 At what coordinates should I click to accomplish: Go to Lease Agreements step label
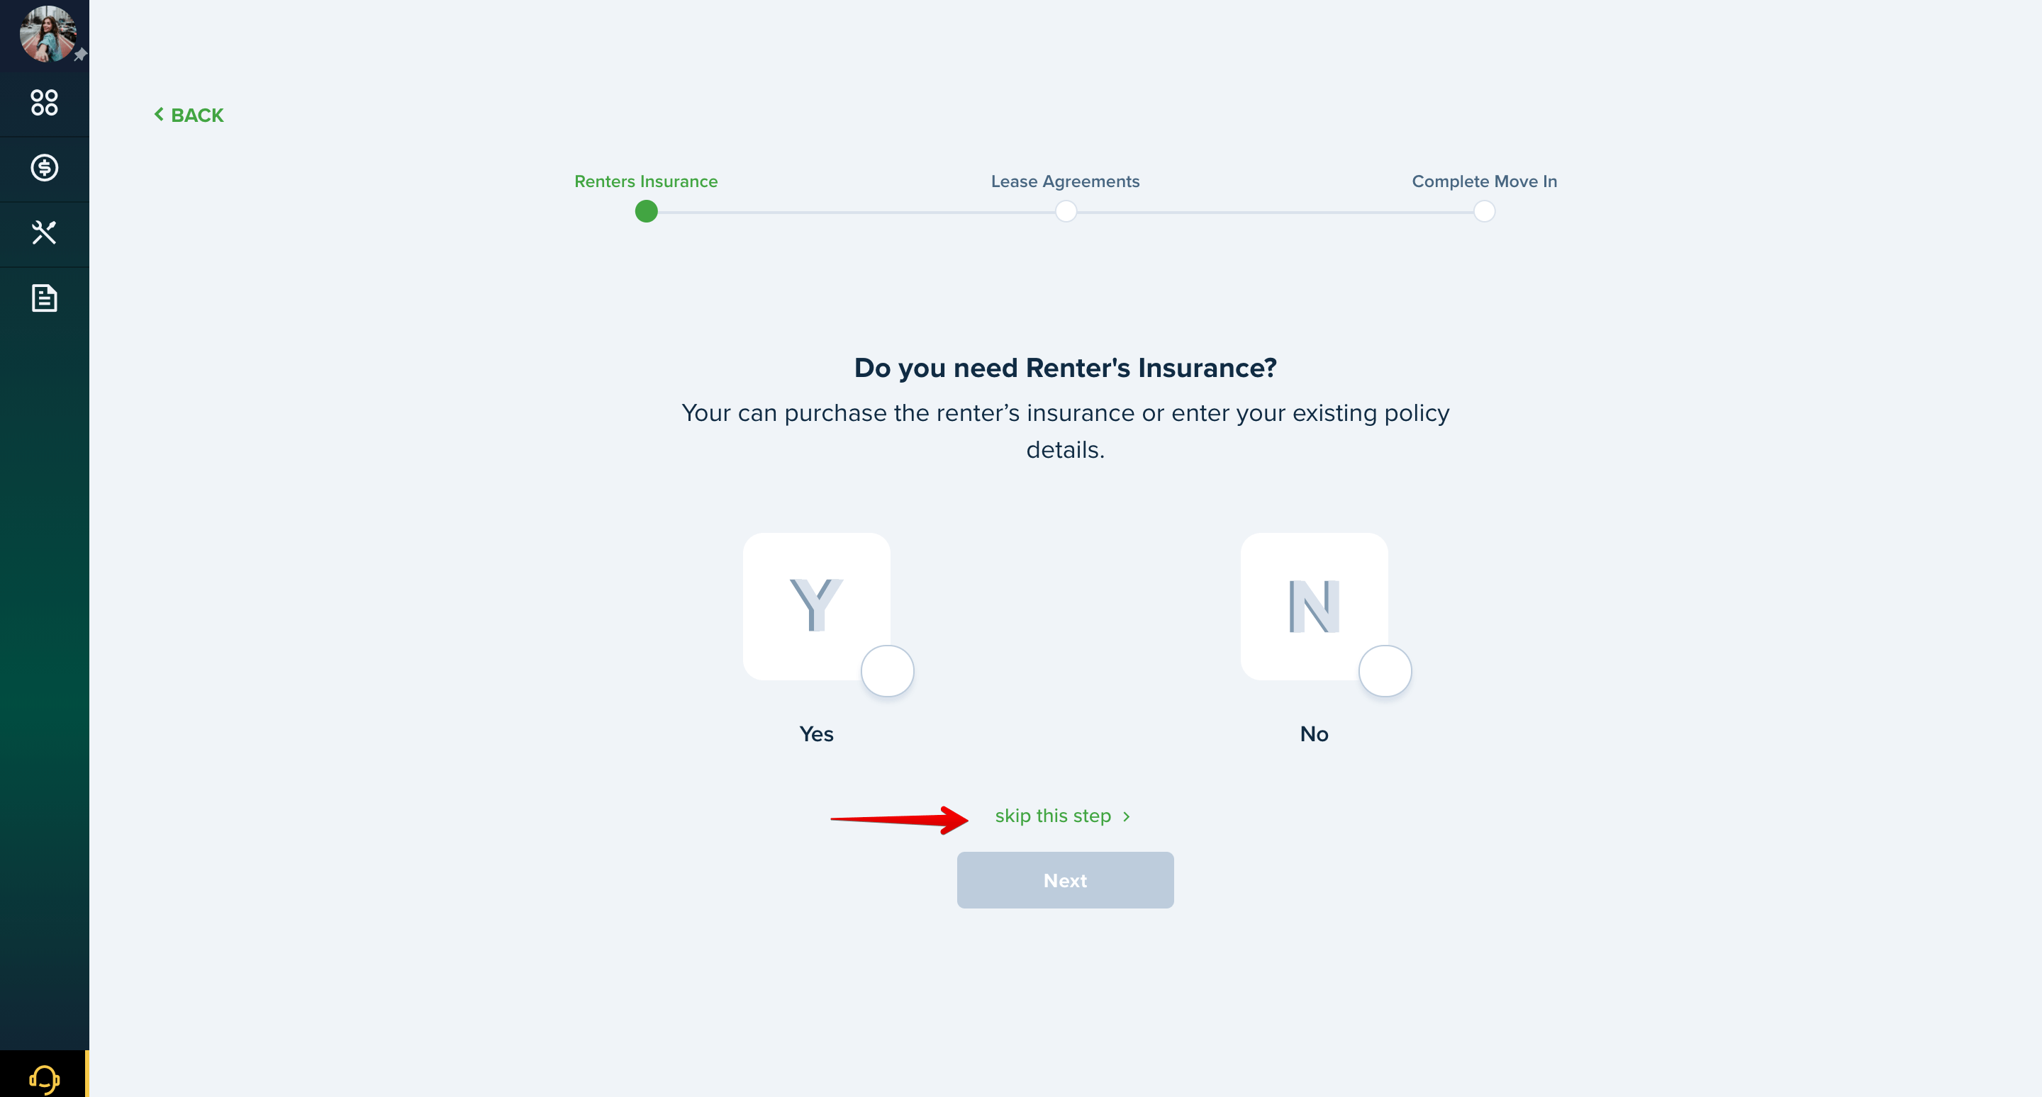(x=1064, y=181)
